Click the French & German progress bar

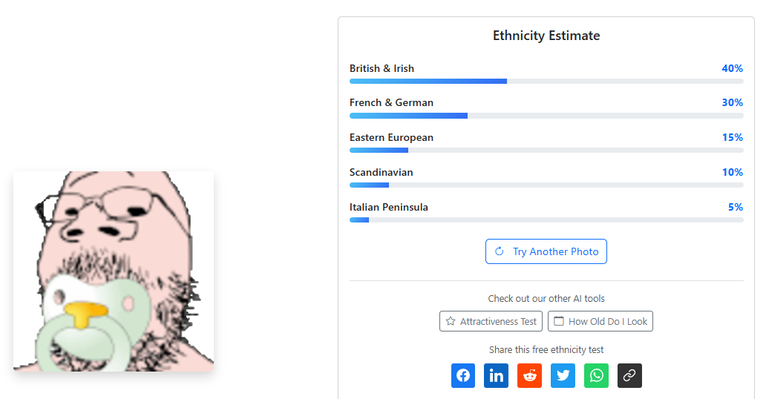[x=546, y=116]
